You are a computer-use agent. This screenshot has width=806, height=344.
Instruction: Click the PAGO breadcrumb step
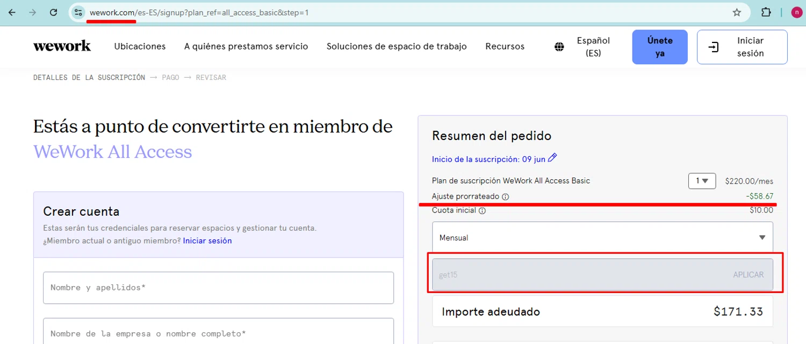[x=170, y=77]
